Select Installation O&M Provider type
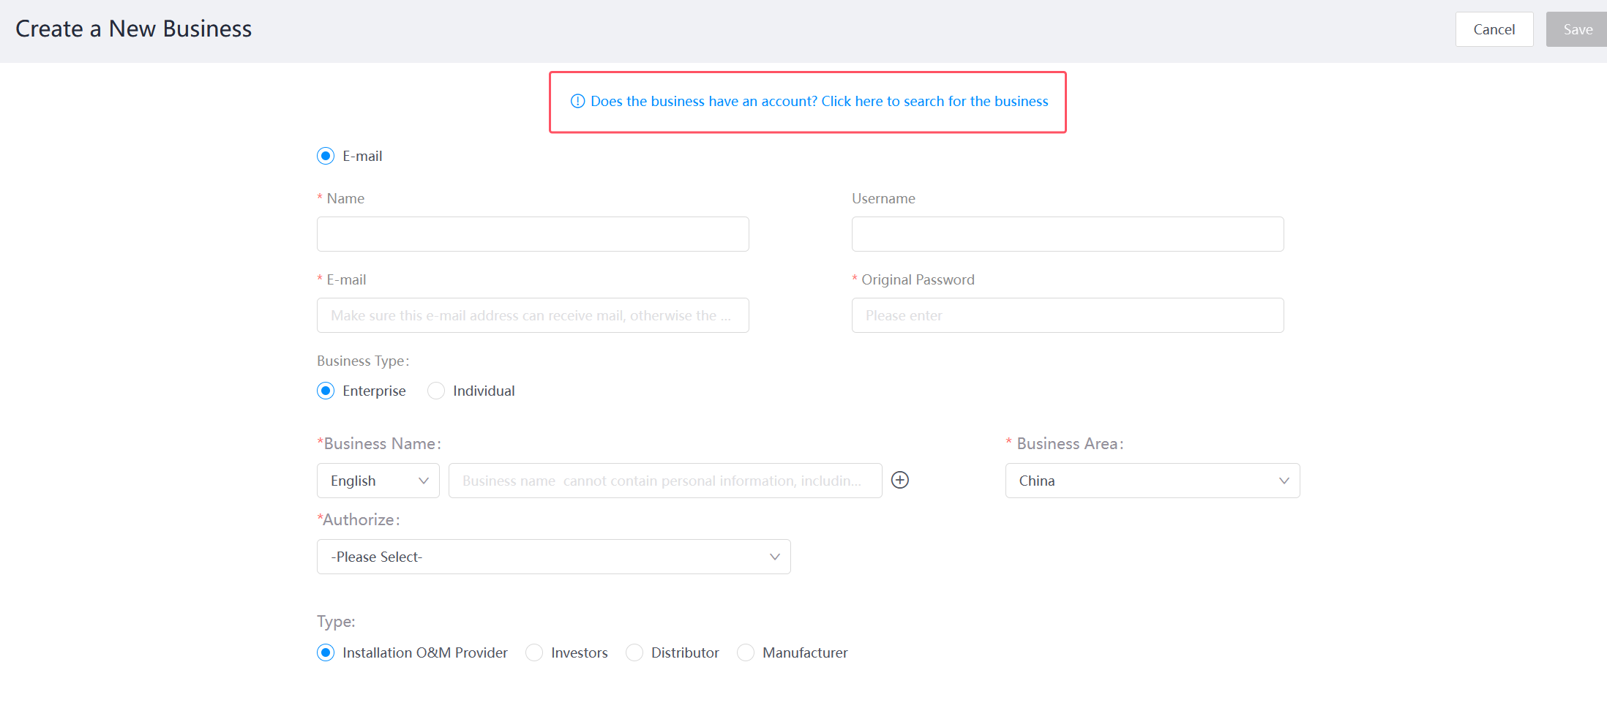1607x711 pixels. click(326, 652)
